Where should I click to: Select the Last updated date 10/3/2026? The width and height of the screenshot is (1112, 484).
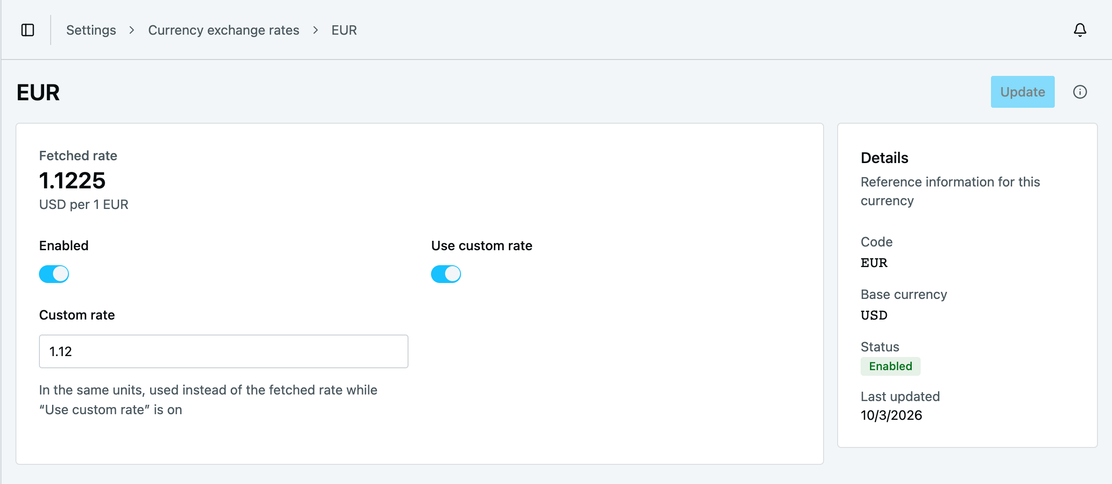click(x=891, y=415)
